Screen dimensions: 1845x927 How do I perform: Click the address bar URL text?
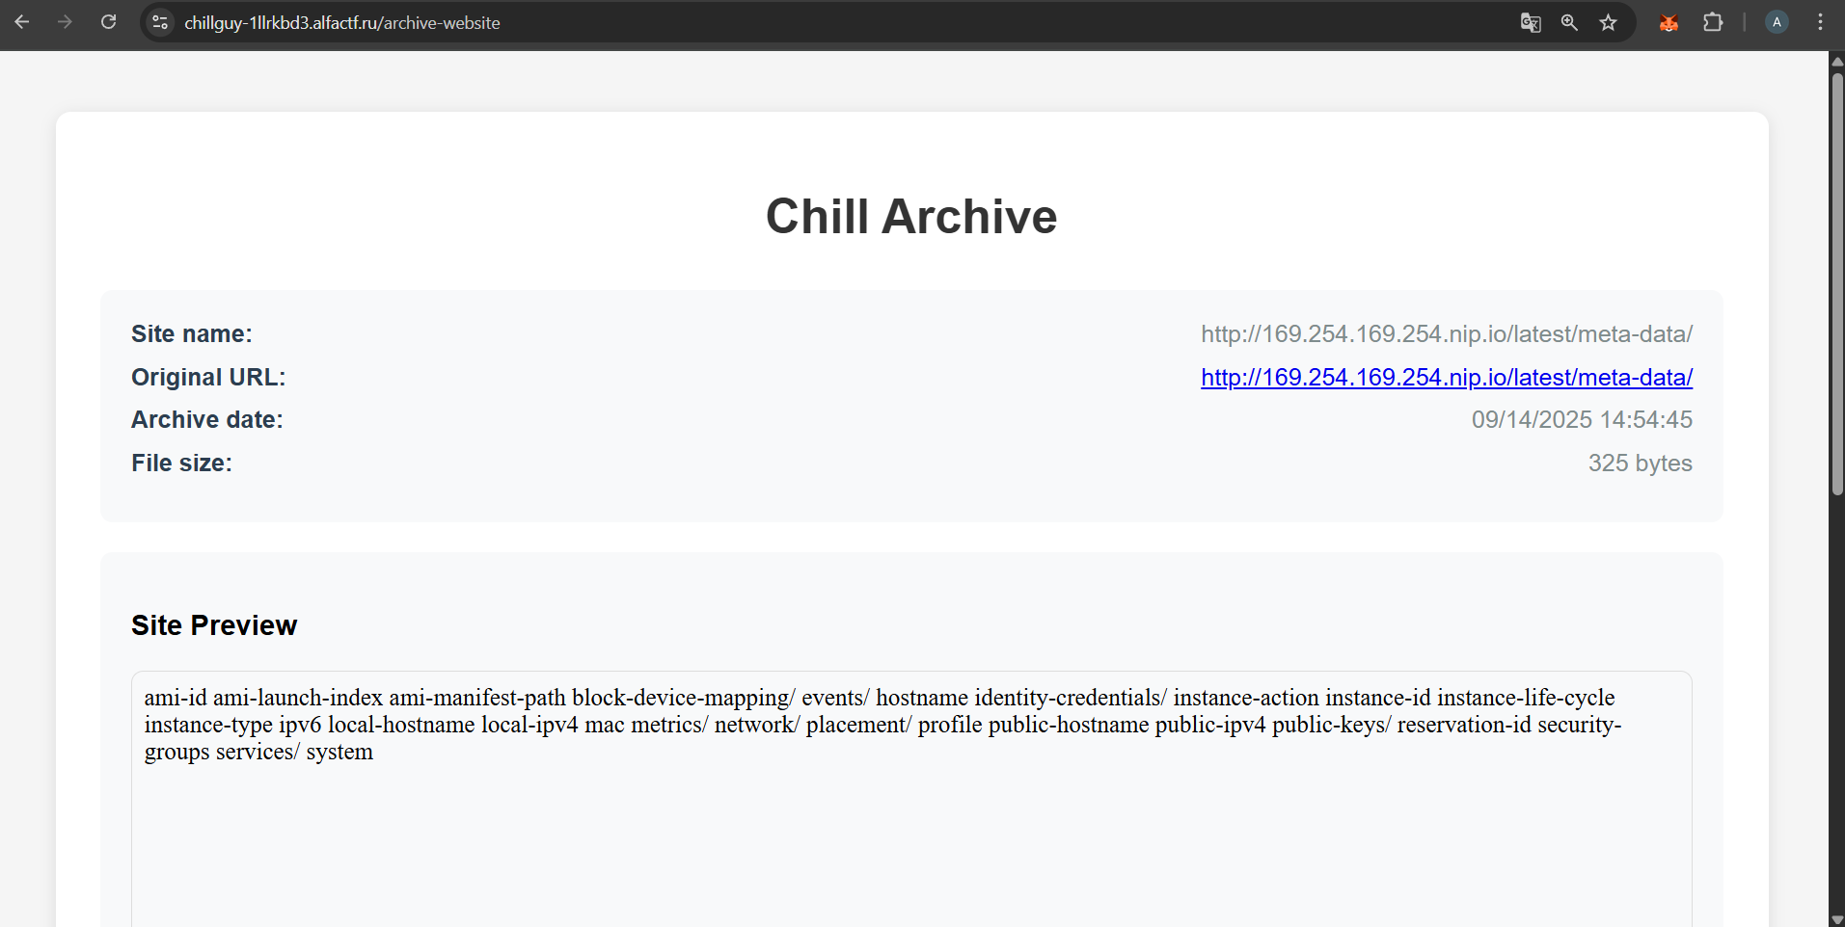coord(342,23)
